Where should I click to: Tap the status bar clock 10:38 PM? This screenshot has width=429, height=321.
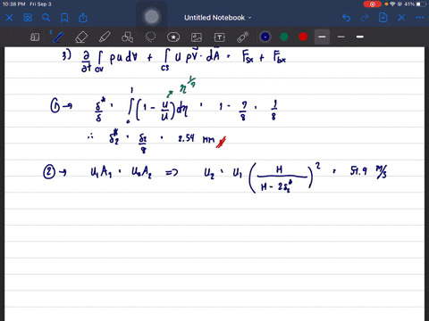click(x=13, y=4)
